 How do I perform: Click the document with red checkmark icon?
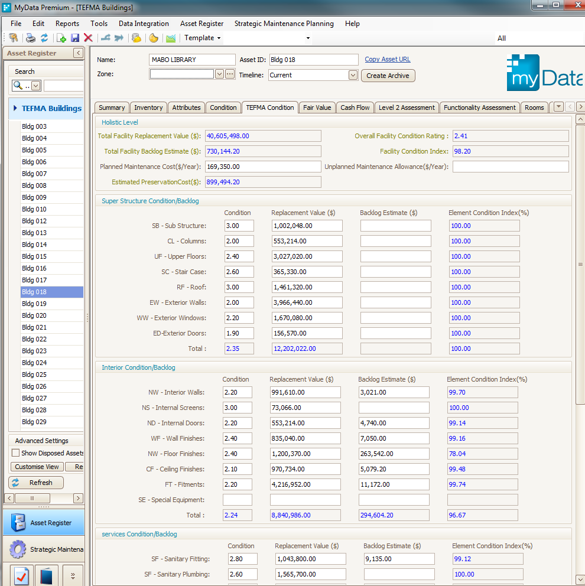(x=21, y=576)
